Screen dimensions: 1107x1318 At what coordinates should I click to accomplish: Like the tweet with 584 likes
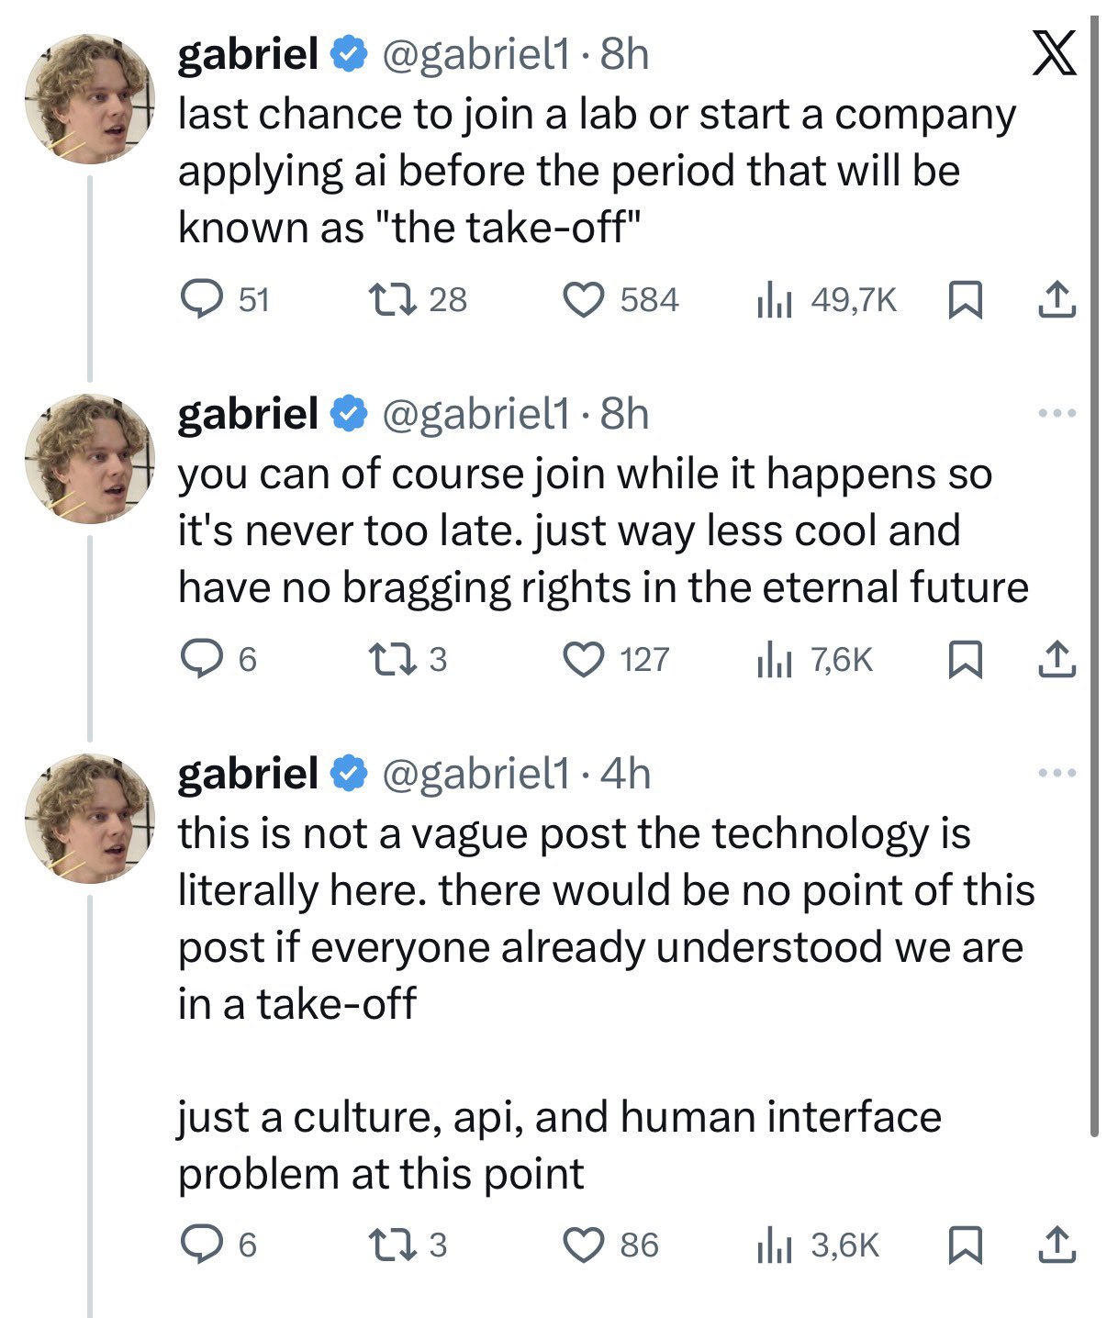click(583, 300)
